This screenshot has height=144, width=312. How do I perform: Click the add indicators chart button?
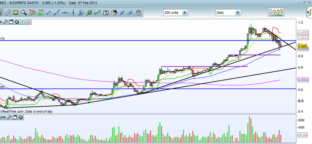click(x=276, y=12)
